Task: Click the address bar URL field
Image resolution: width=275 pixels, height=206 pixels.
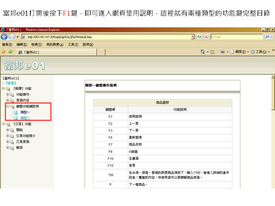Action: tap(108, 37)
